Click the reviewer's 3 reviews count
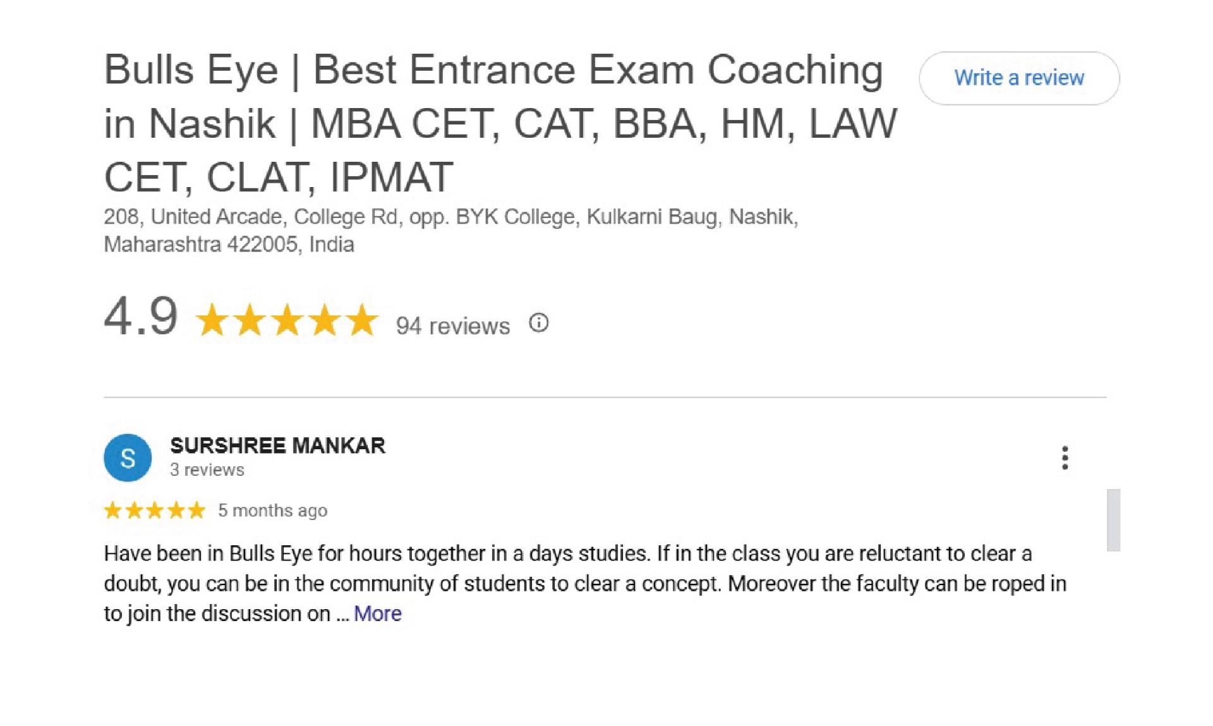The image size is (1213, 726). click(x=207, y=469)
